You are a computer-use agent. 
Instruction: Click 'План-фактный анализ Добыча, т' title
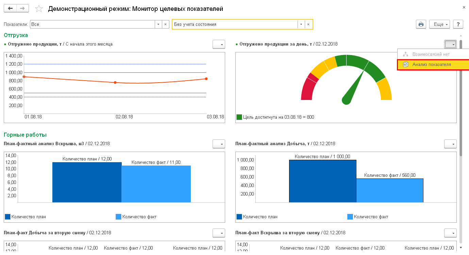click(273, 144)
